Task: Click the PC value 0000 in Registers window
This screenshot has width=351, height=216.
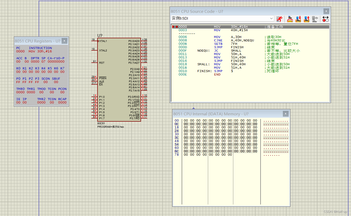Action: [20, 51]
